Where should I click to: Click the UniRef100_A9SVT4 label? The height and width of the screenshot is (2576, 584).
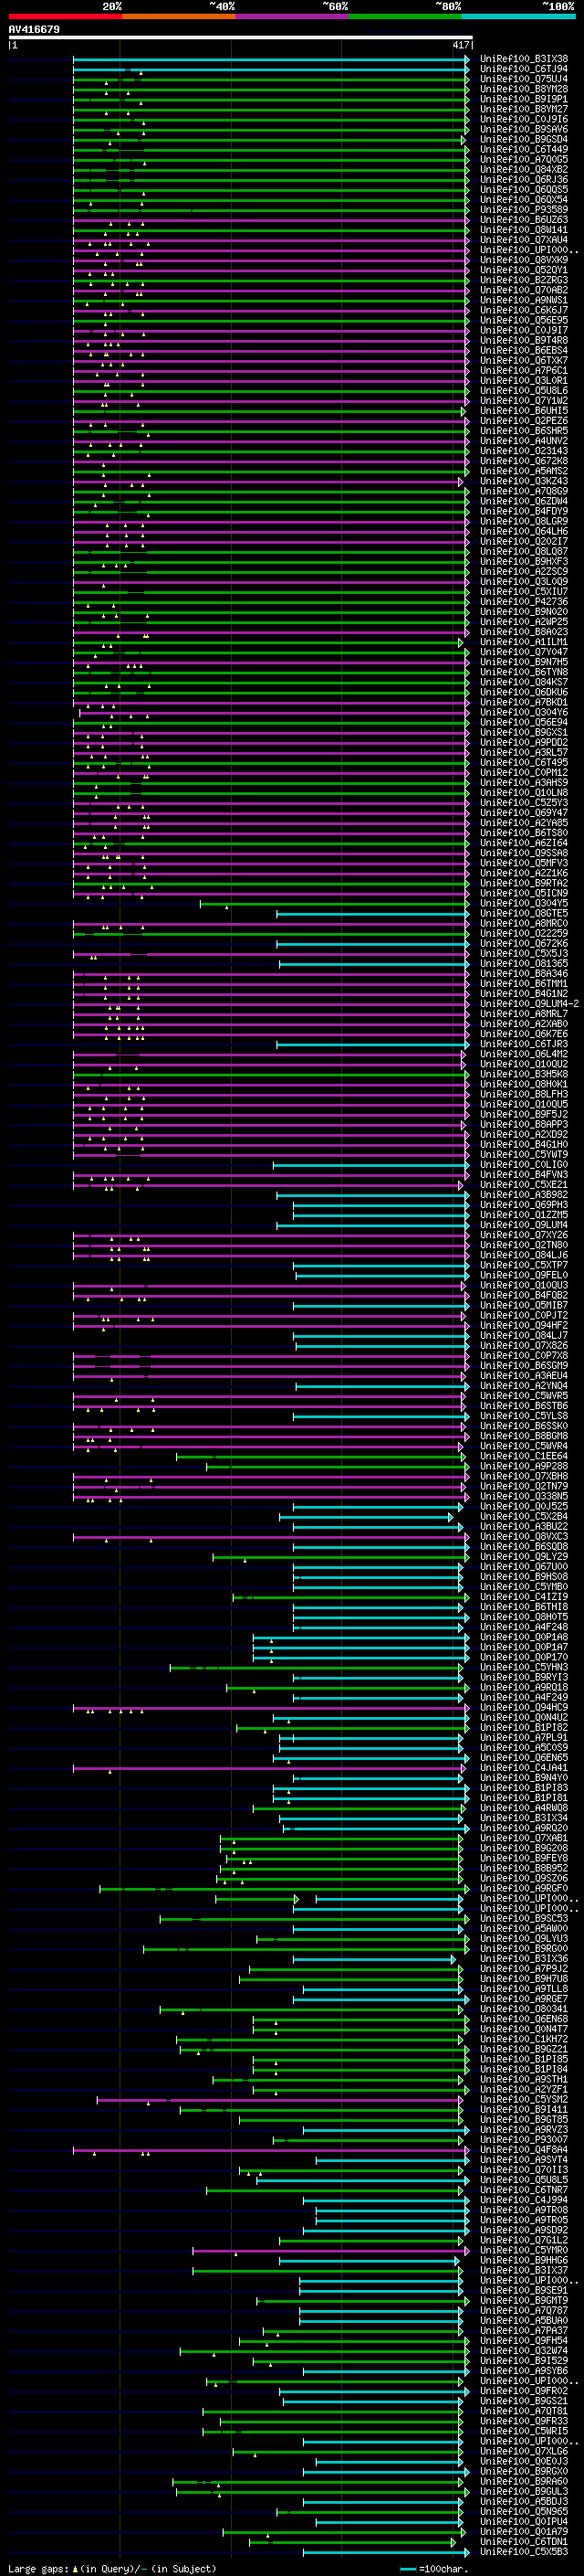point(524,2160)
